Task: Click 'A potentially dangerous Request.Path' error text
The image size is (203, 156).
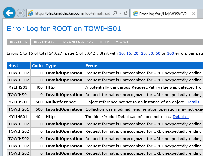Action: coord(144,87)
